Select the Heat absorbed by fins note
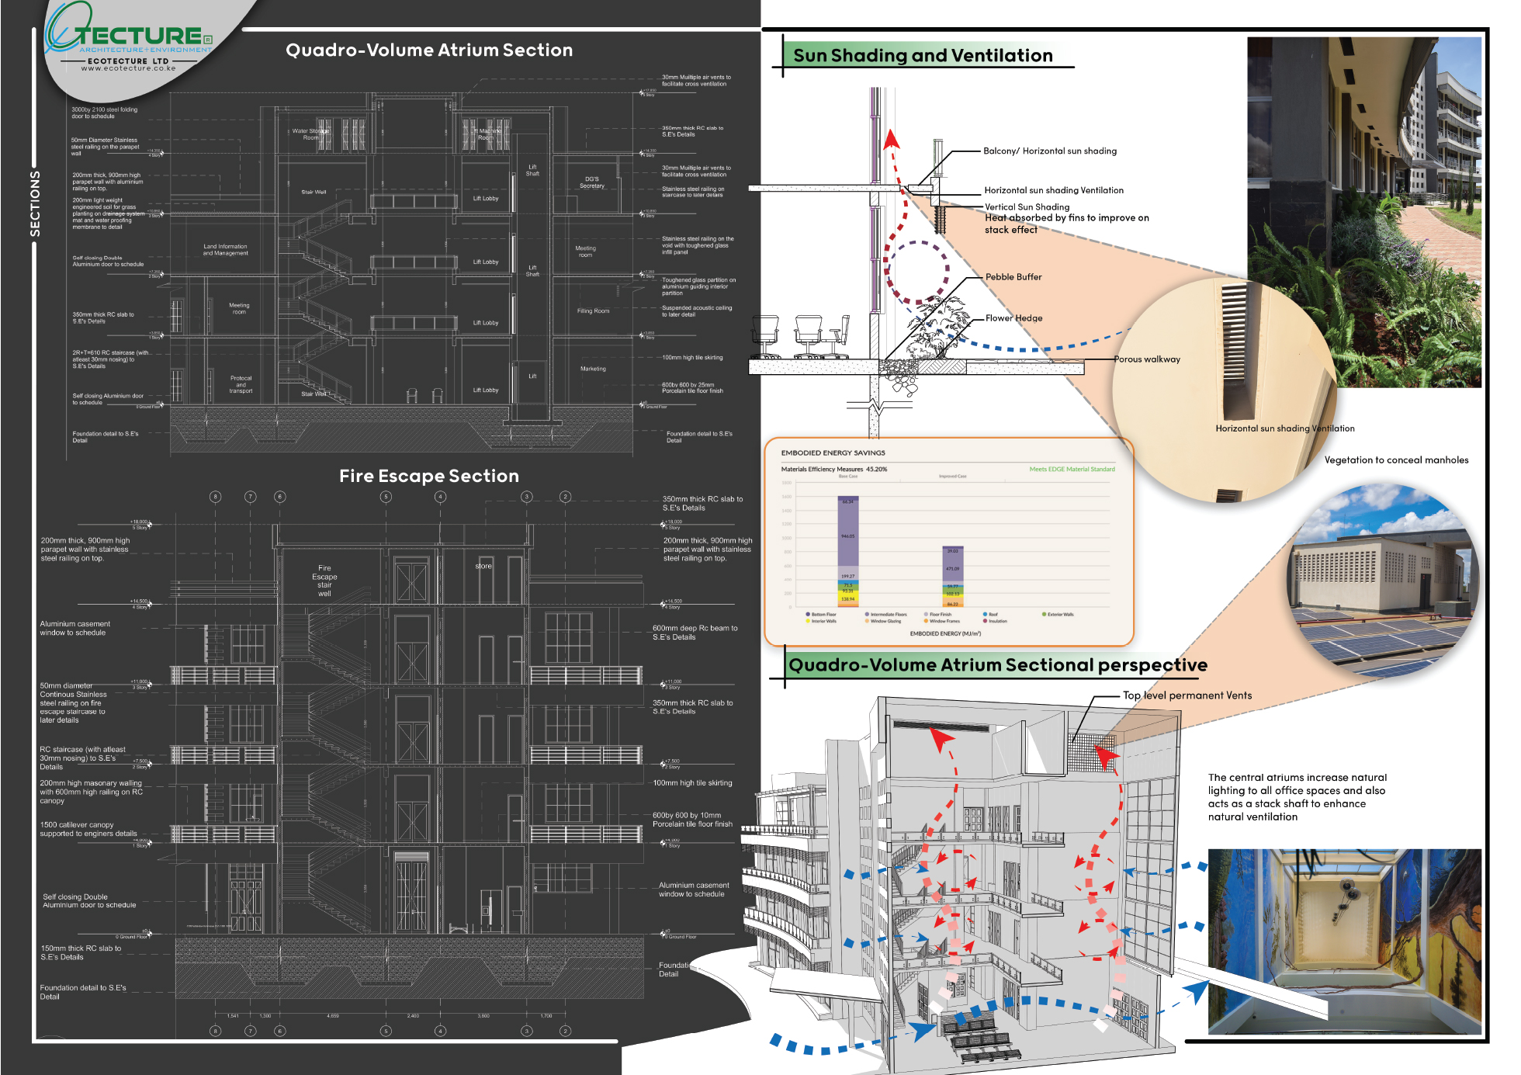The image size is (1521, 1075). point(1067,224)
